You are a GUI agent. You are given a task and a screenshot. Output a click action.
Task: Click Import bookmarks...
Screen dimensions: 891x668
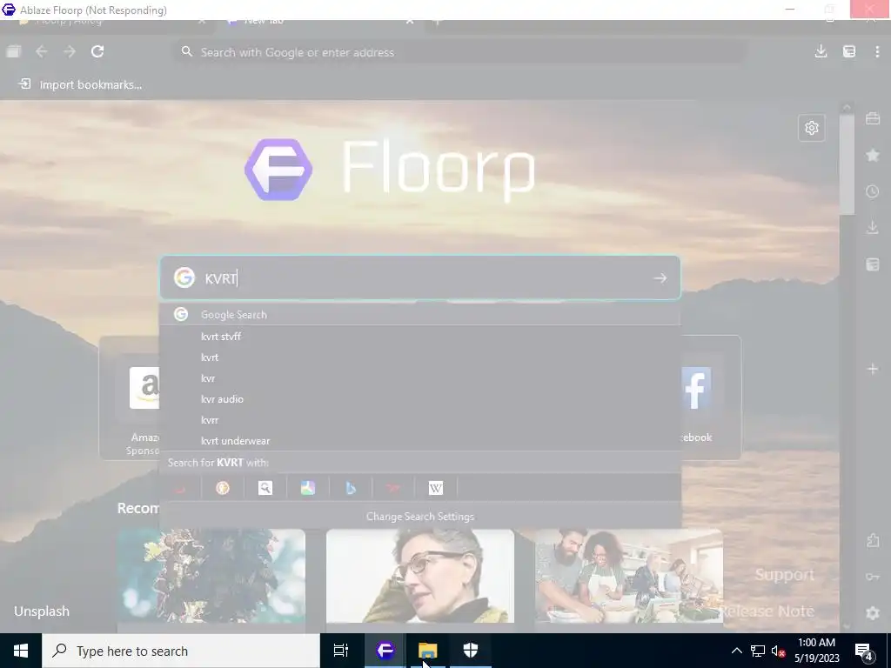tap(80, 84)
